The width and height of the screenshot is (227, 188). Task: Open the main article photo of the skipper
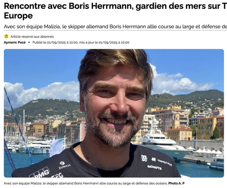pyautogui.click(x=114, y=113)
